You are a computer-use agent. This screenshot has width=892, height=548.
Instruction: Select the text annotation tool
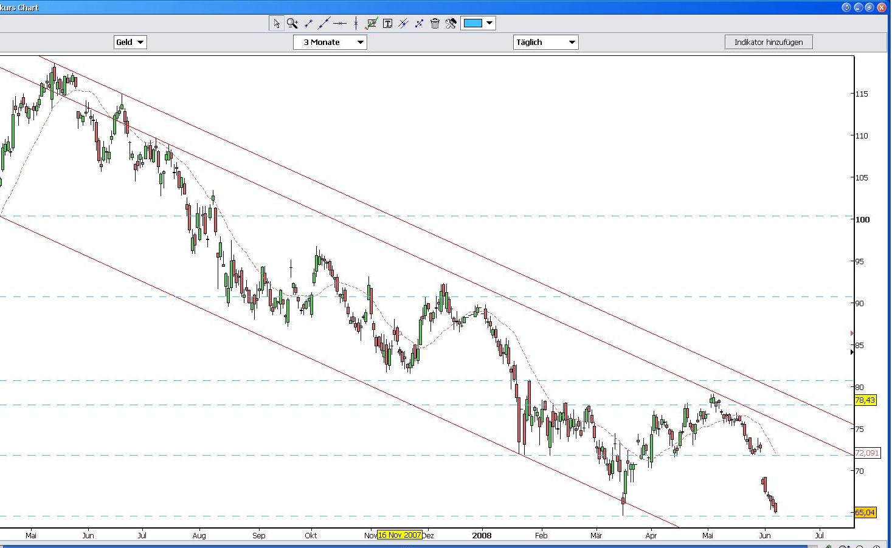click(x=387, y=24)
